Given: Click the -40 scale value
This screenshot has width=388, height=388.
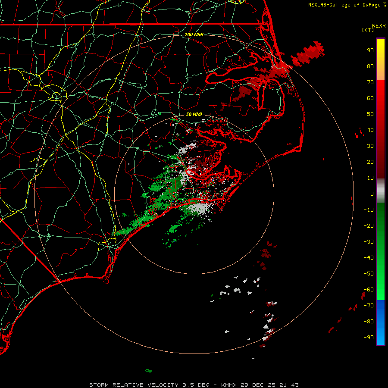Looking at the screenshot, I should click(369, 258).
